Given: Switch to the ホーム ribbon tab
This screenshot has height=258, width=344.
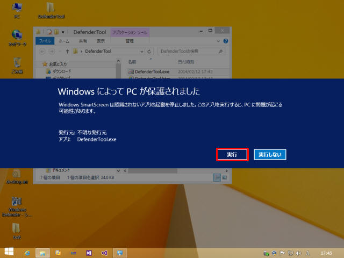Looking at the screenshot, I should coord(64,41).
